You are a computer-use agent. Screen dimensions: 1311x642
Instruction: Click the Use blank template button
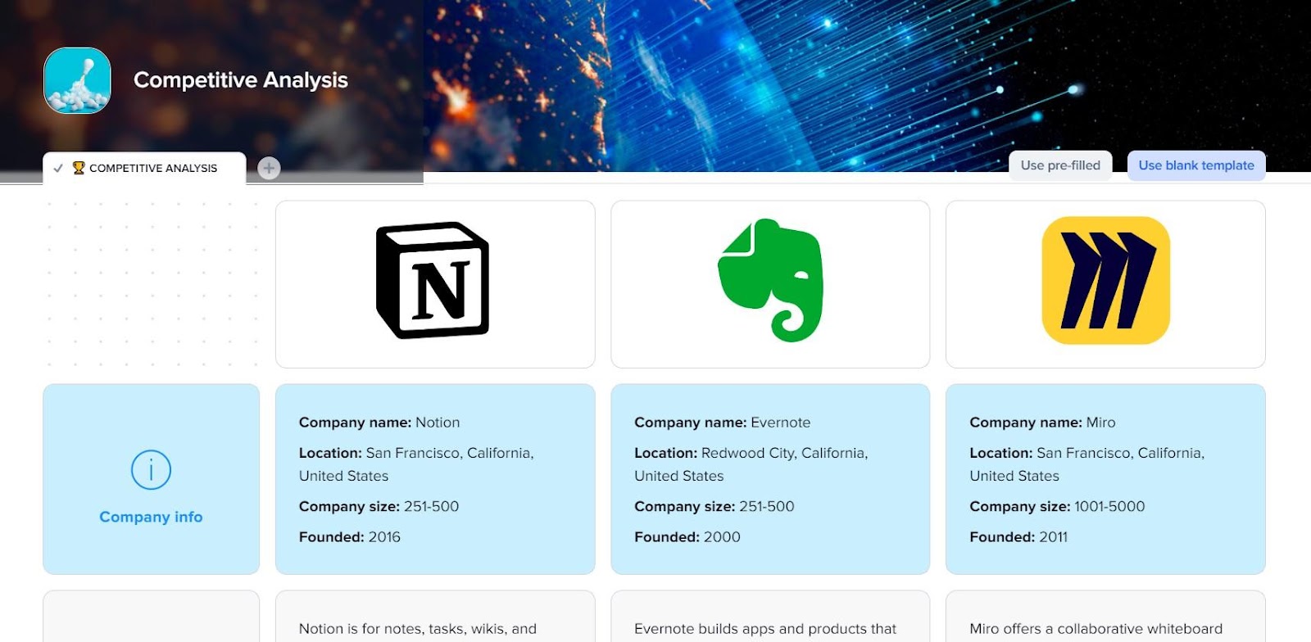(1196, 165)
